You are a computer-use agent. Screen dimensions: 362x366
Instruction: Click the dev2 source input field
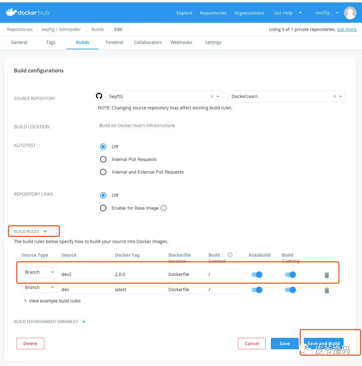click(x=86, y=274)
